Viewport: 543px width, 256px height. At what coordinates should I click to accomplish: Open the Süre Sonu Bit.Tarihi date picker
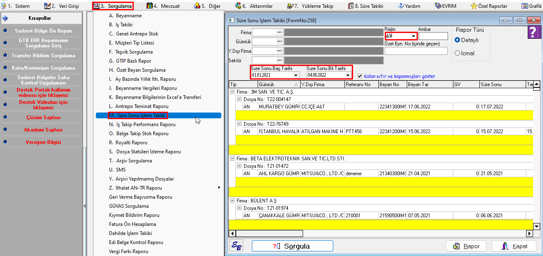(348, 75)
